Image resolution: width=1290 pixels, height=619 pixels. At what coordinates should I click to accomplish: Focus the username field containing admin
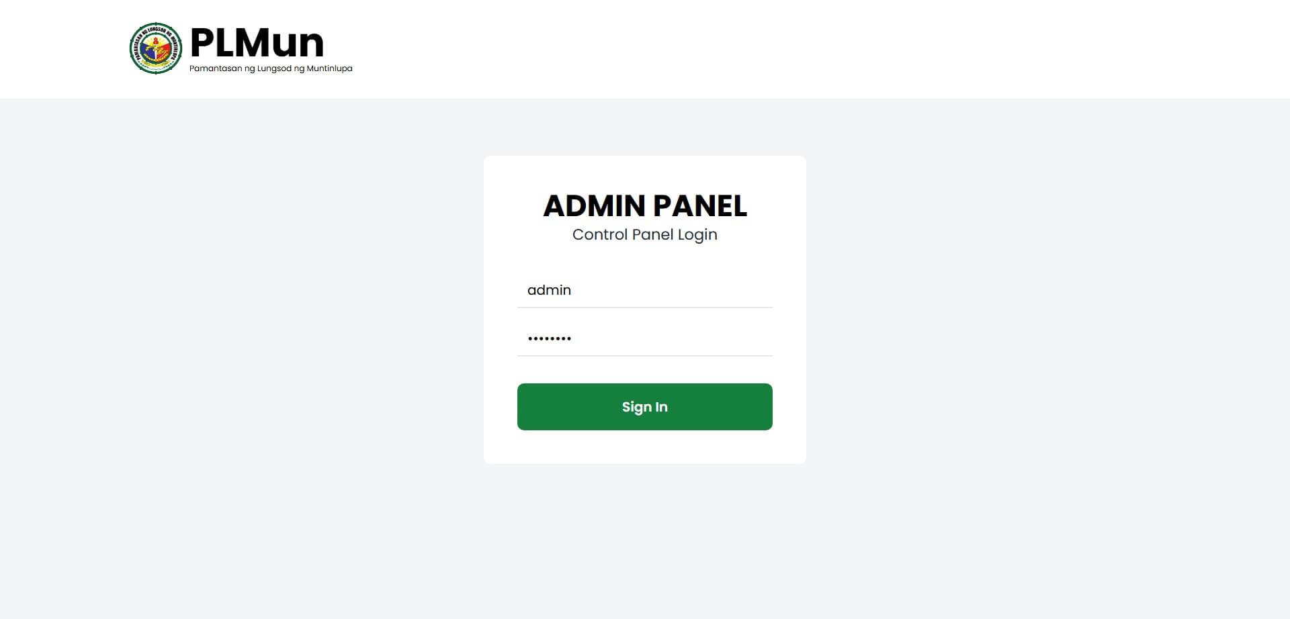644,290
